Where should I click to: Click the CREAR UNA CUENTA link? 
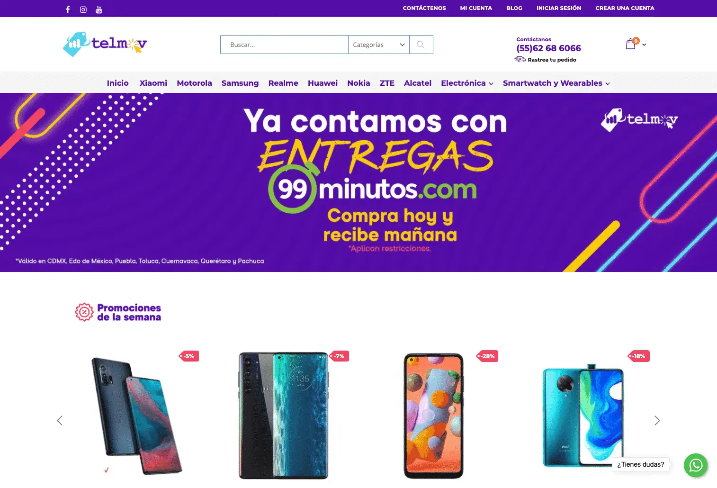(625, 8)
